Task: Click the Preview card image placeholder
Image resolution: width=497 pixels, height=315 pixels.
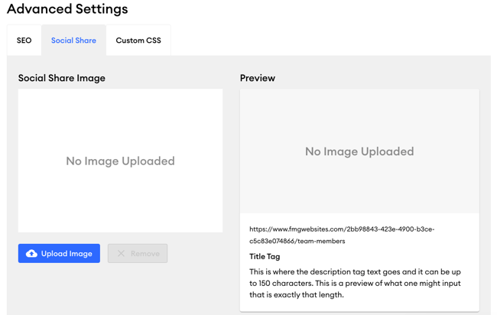Action: pyautogui.click(x=359, y=151)
